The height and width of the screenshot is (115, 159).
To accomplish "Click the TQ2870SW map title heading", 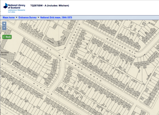I will coord(50,5).
